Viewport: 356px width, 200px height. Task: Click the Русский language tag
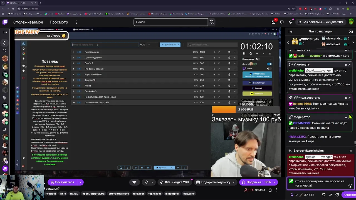(51, 194)
